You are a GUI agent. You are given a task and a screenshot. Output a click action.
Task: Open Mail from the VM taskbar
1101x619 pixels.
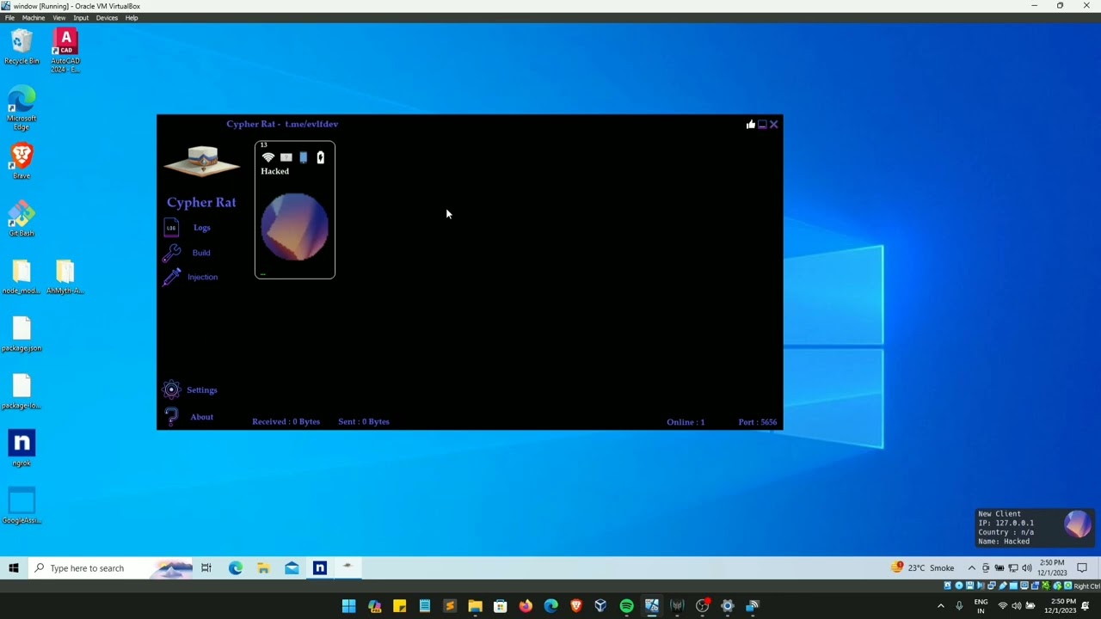click(292, 568)
